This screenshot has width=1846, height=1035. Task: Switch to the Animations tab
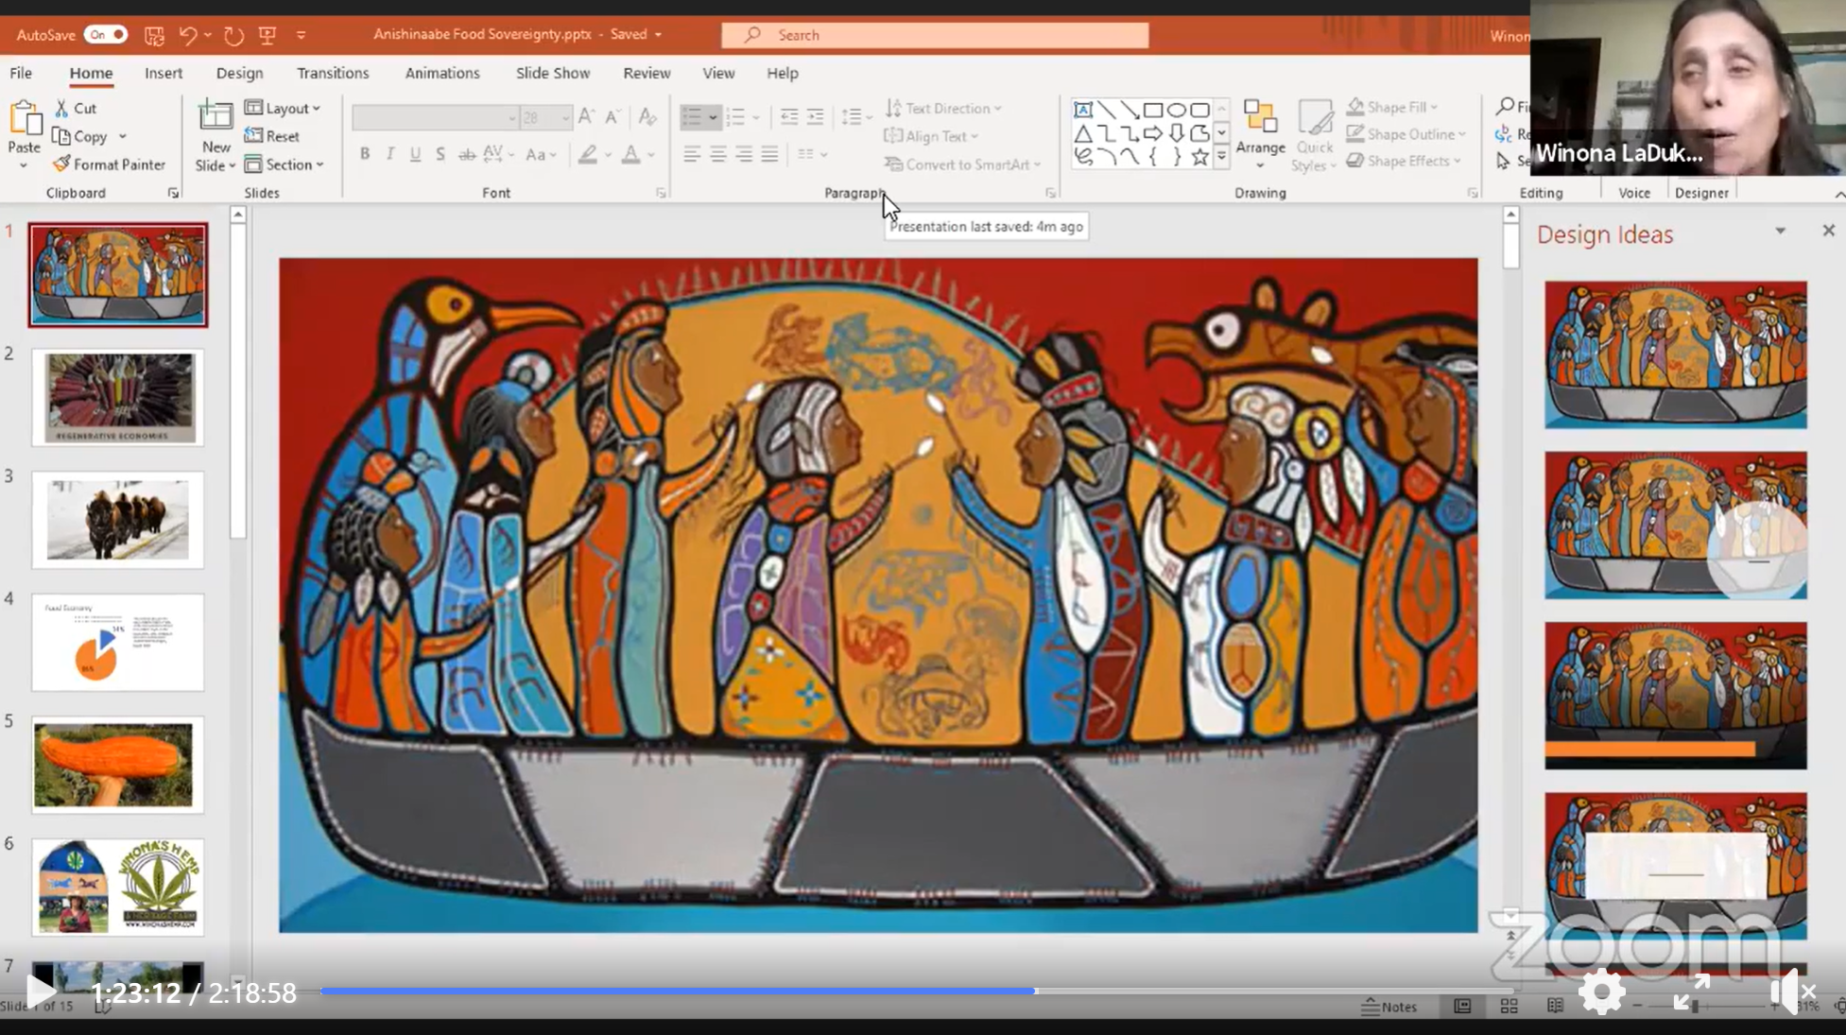(x=442, y=73)
